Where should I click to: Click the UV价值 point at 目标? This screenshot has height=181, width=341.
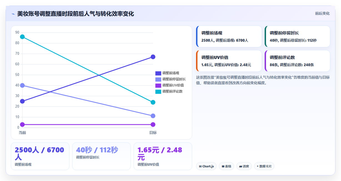click(153, 125)
